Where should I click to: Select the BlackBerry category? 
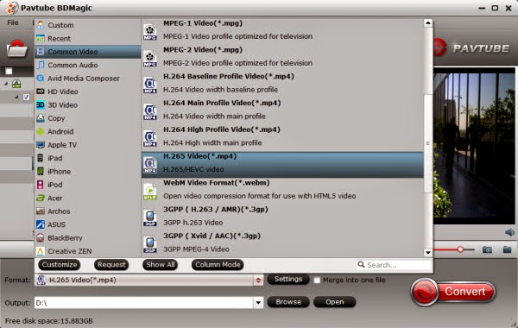87,238
